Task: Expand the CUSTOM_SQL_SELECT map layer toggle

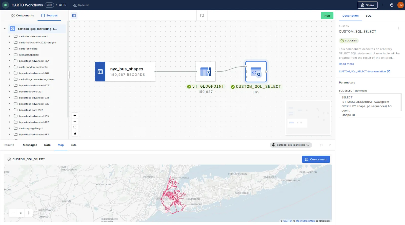Action: point(9,159)
